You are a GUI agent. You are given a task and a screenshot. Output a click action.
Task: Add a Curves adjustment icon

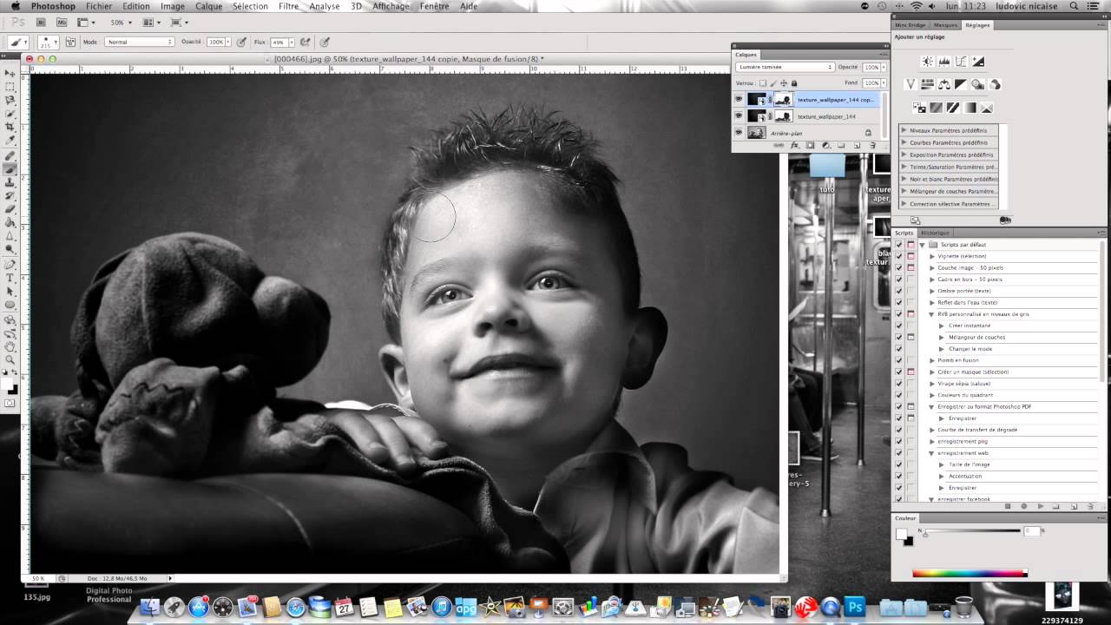click(x=961, y=61)
